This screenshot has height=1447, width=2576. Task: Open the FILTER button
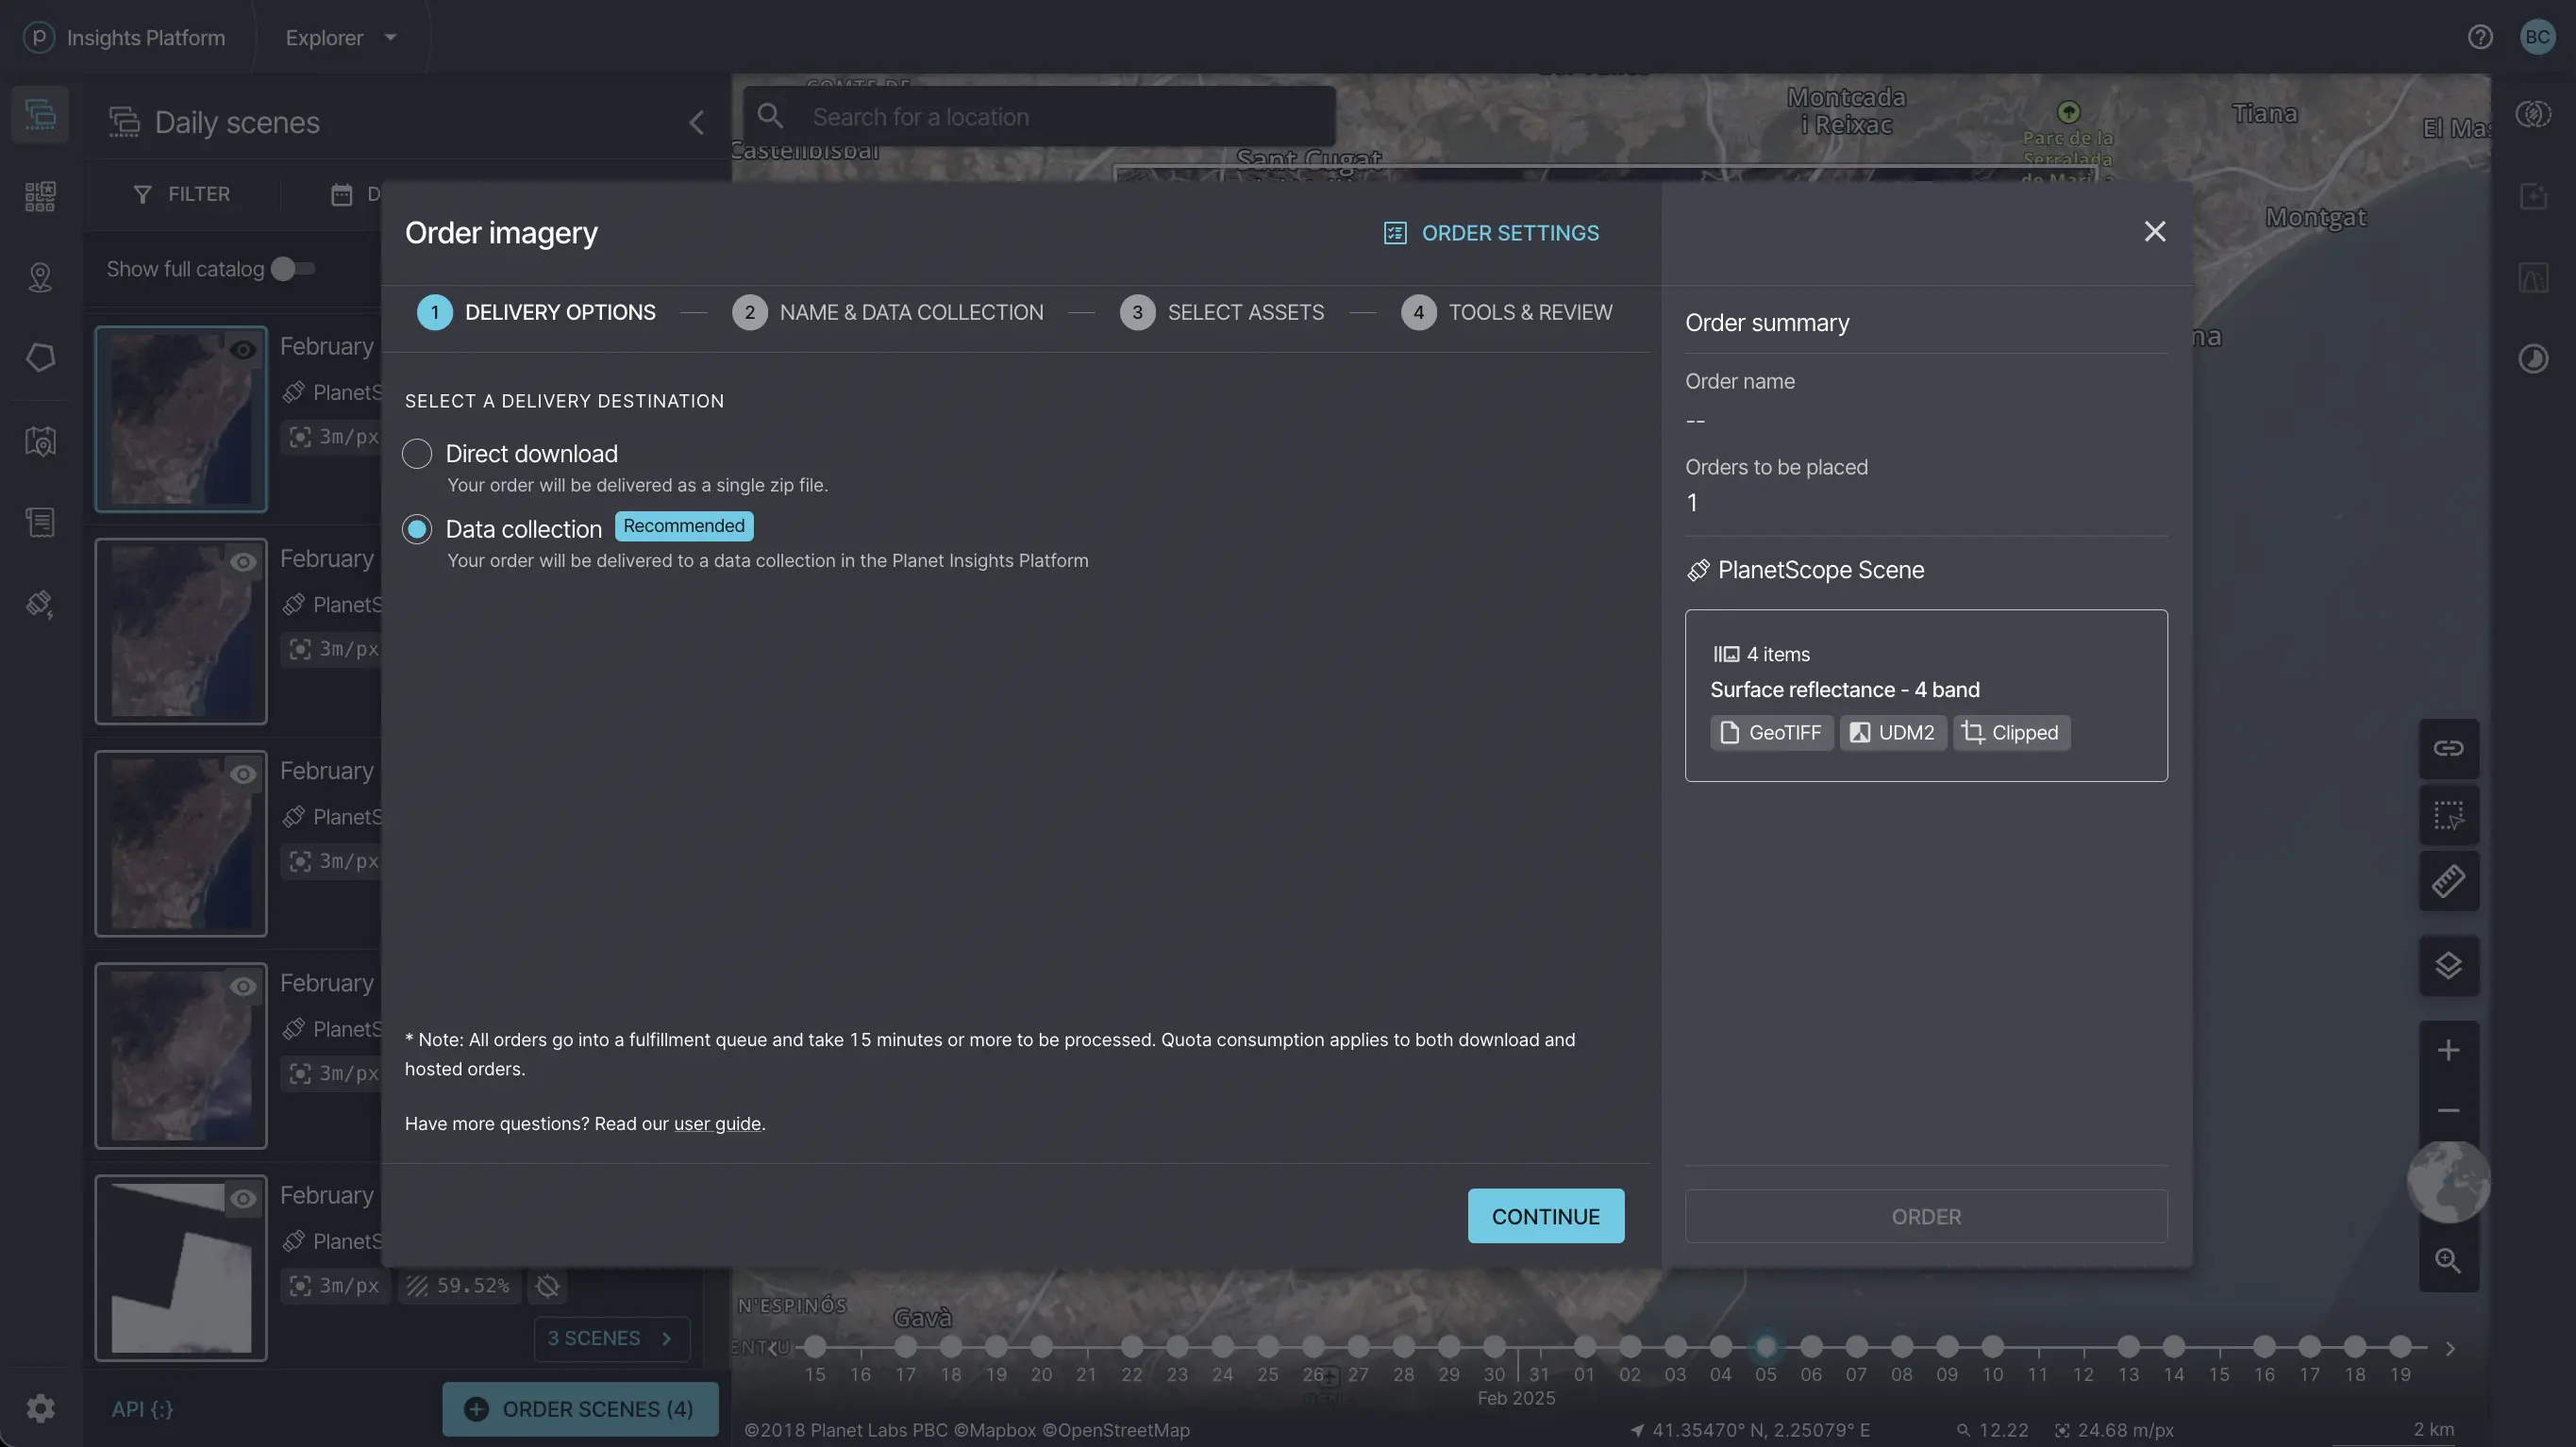(x=182, y=194)
